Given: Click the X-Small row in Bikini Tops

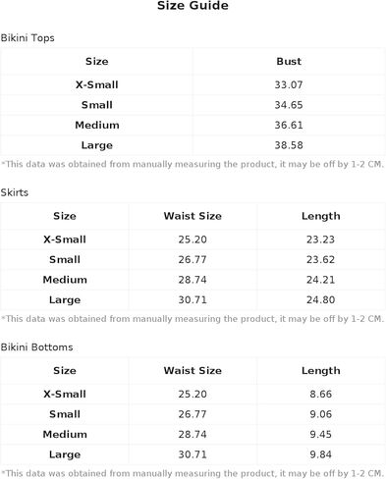Looking at the screenshot, I should (193, 84).
